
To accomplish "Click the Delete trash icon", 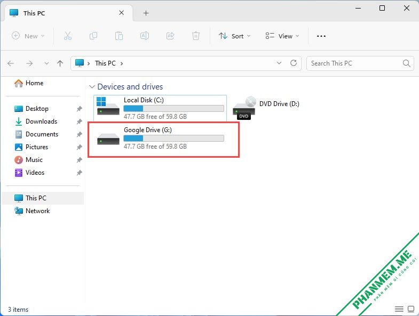I will pyautogui.click(x=196, y=36).
